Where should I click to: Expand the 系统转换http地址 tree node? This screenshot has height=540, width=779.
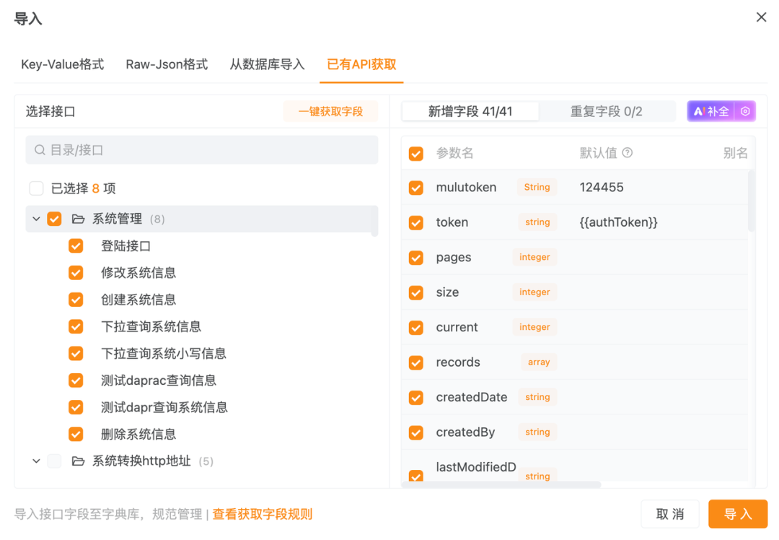36,461
